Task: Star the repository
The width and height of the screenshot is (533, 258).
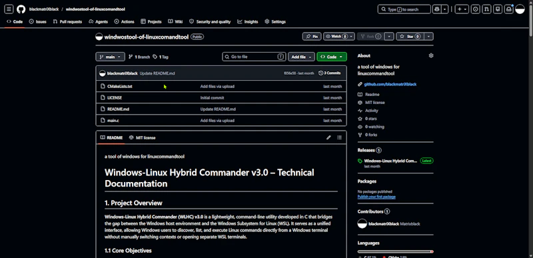Action: [x=410, y=37]
